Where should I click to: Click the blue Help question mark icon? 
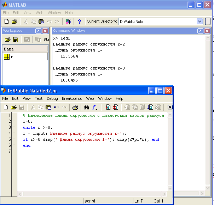click(80, 22)
